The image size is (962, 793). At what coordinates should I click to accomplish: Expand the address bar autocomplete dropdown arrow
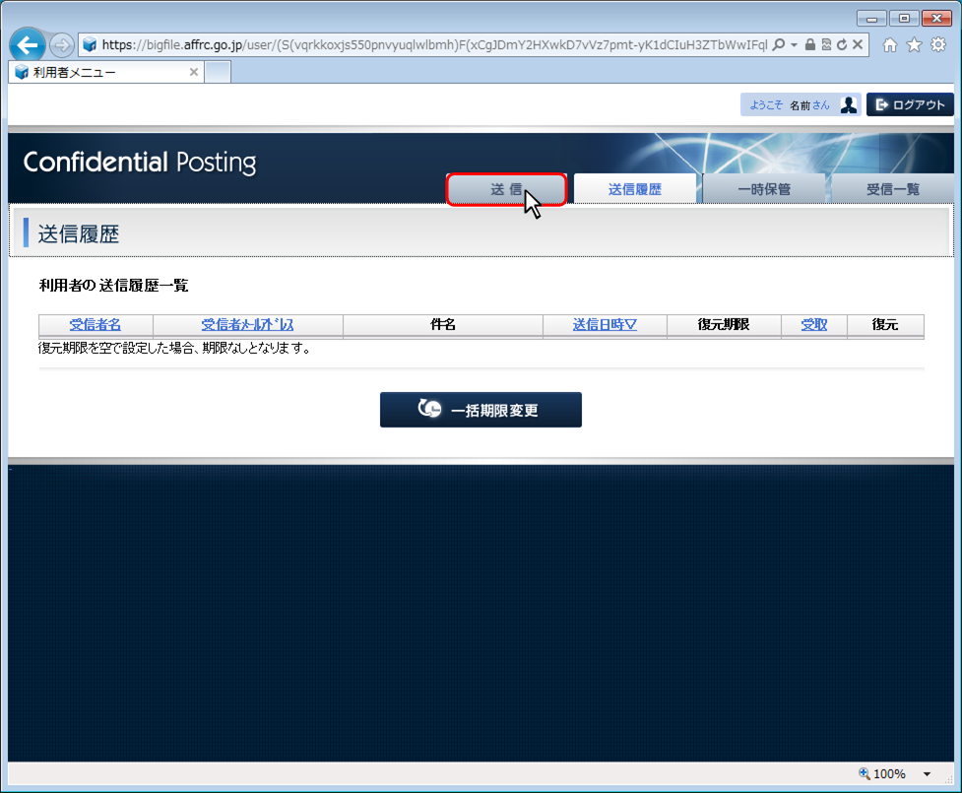tap(794, 44)
